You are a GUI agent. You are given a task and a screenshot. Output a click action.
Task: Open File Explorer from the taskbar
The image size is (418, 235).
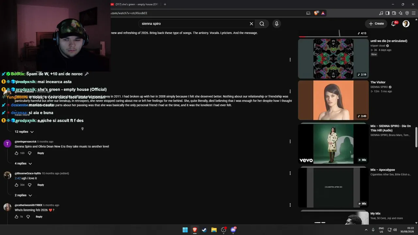[x=214, y=230]
